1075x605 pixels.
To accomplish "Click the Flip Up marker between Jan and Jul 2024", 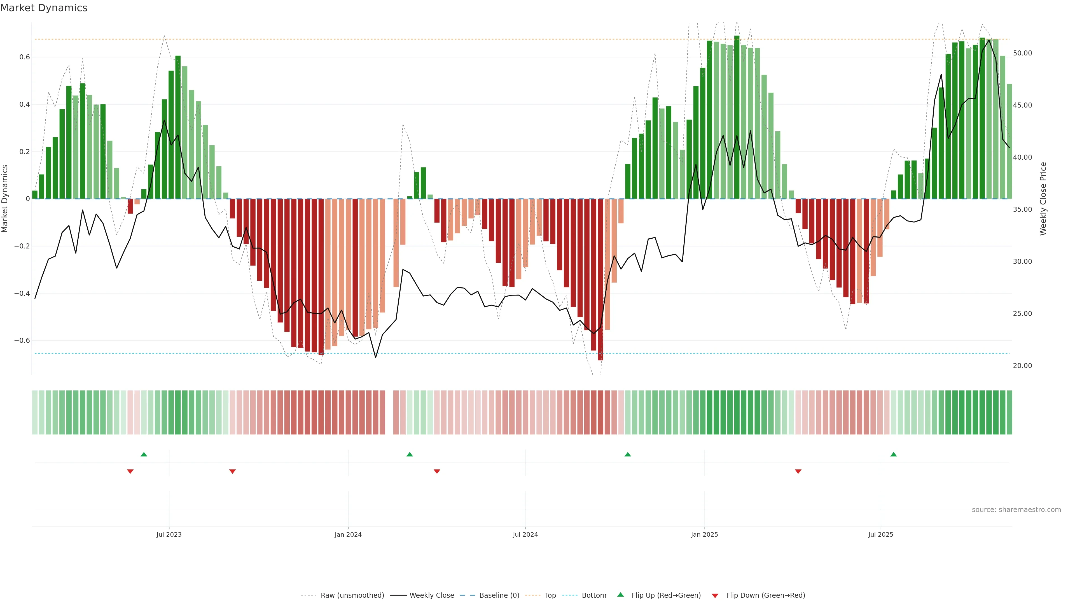I will pyautogui.click(x=409, y=454).
